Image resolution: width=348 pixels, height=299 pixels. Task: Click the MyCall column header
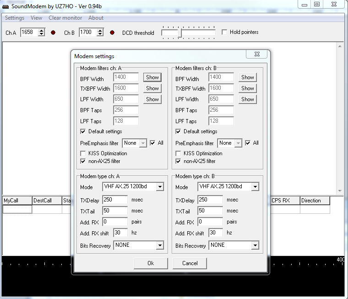click(x=17, y=201)
